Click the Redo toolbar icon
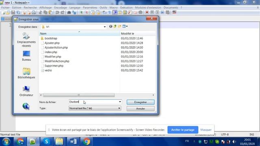The image size is (260, 146). (x=62, y=13)
